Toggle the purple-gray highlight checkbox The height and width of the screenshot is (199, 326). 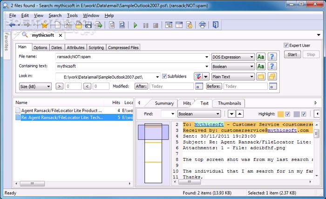coord(304,114)
